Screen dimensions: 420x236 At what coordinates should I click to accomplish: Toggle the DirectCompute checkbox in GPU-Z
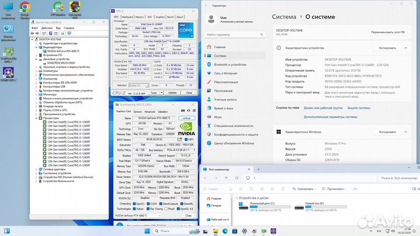(x=160, y=204)
